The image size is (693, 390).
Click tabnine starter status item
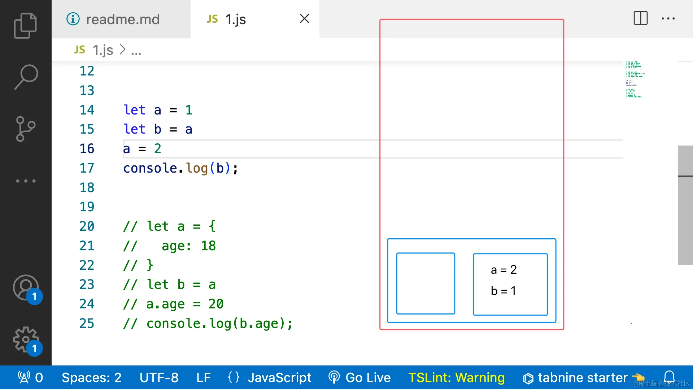click(x=583, y=377)
